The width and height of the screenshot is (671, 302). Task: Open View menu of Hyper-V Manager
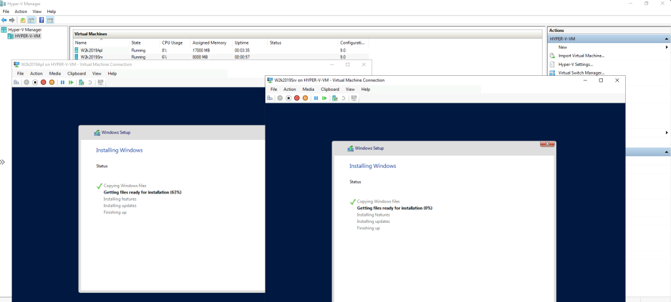[x=37, y=12]
